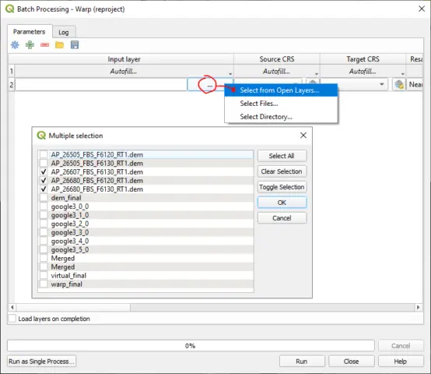The height and width of the screenshot is (374, 431).
Task: Tick the warp_final layer checkbox
Action: (x=44, y=284)
